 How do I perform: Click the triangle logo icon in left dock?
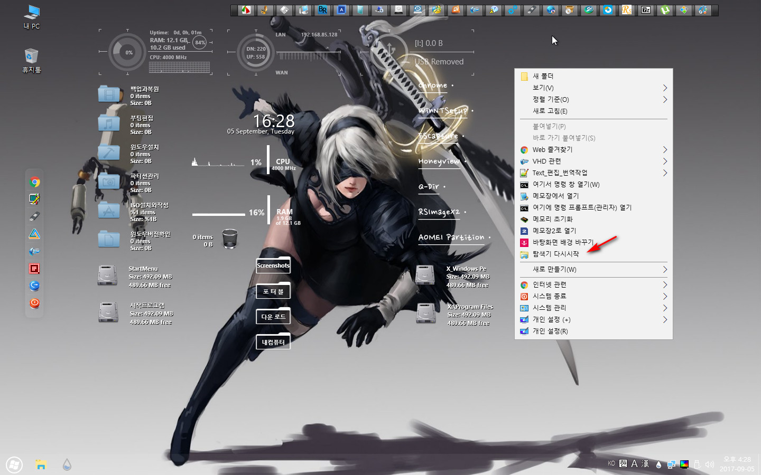click(x=34, y=234)
